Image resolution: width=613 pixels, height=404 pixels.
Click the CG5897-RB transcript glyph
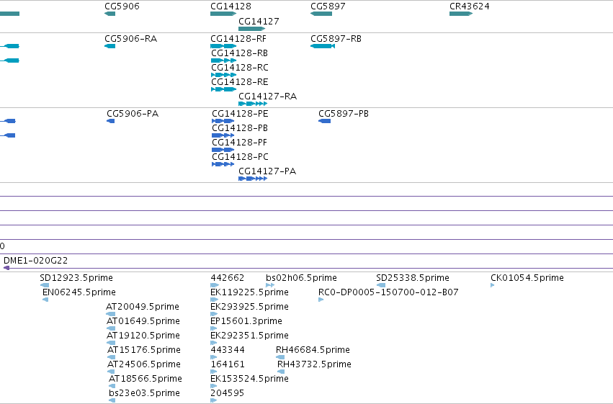323,46
